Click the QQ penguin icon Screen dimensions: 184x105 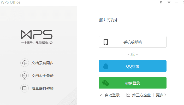(x=106, y=66)
